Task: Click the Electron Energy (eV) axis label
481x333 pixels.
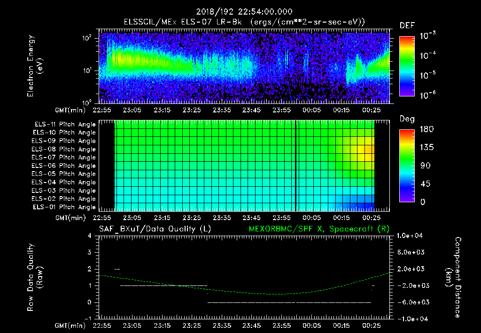Action: click(35, 66)
